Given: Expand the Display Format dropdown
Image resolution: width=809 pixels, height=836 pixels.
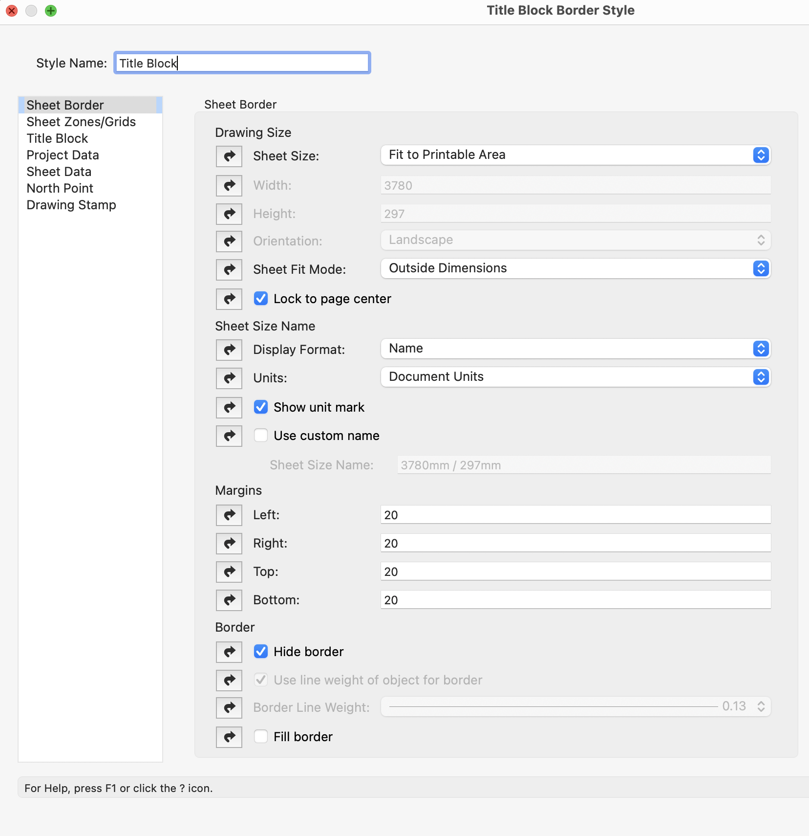Looking at the screenshot, I should [575, 349].
